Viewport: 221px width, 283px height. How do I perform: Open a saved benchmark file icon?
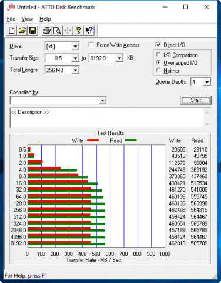(22, 31)
